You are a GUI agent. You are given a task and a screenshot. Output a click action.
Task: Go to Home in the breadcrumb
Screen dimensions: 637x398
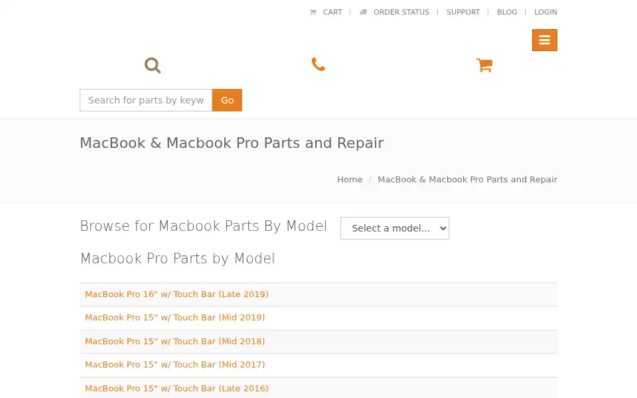click(x=350, y=180)
